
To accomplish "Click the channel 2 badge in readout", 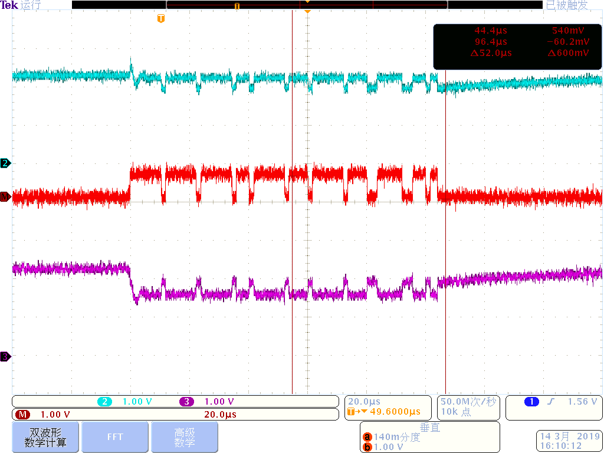I will click(x=104, y=402).
